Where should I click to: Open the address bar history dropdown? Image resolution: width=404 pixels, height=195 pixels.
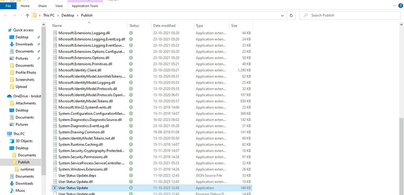(x=282, y=16)
